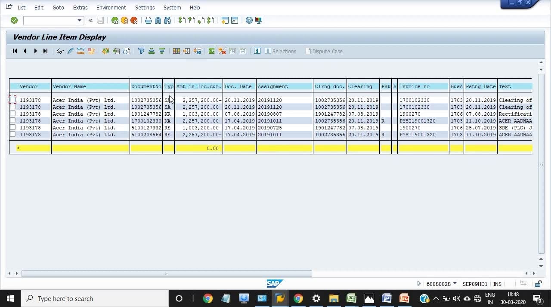This screenshot has width=551, height=307.
Task: Tick checkbox of row with DocumentNo 5100208564
Action: point(13,135)
